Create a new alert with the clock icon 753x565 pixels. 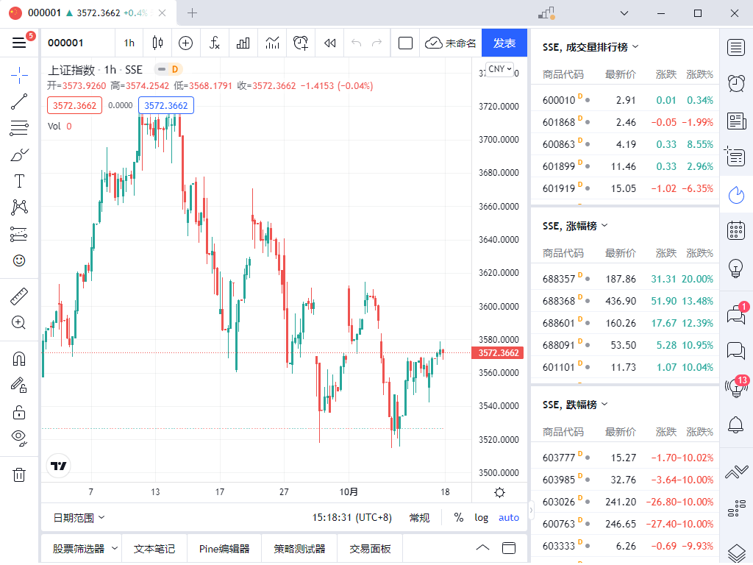(300, 43)
